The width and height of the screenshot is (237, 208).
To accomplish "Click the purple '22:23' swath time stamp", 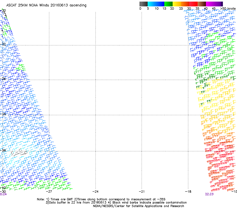I will click(x=209, y=194).
